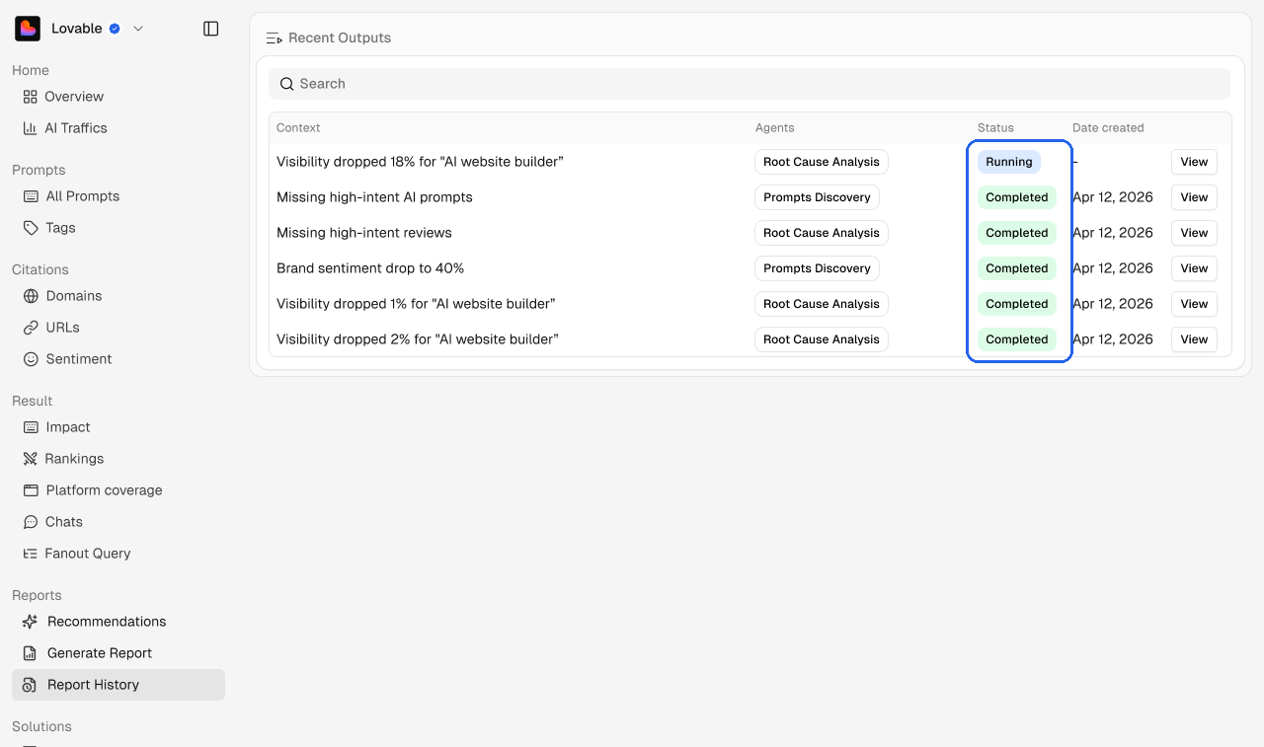Click the Recent Outputs header icon
Viewport: 1264px width, 747px height.
(275, 38)
